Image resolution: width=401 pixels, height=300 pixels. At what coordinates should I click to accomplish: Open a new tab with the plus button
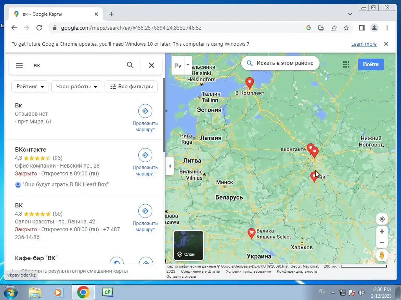click(x=111, y=14)
